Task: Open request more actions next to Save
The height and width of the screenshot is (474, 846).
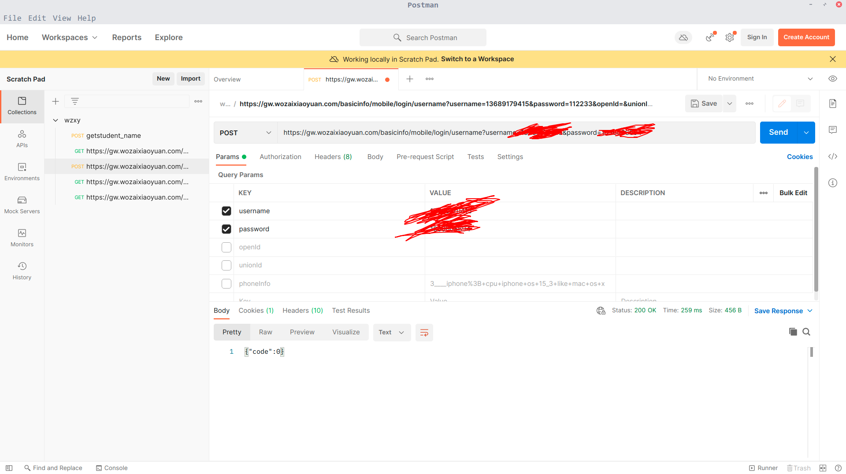Action: 750,104
